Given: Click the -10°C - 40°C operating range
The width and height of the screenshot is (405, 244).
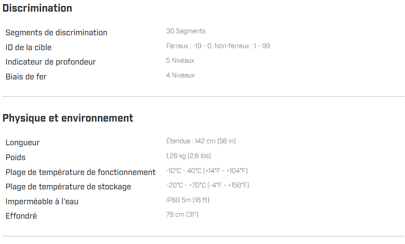Looking at the screenshot, I should pyautogui.click(x=207, y=171).
